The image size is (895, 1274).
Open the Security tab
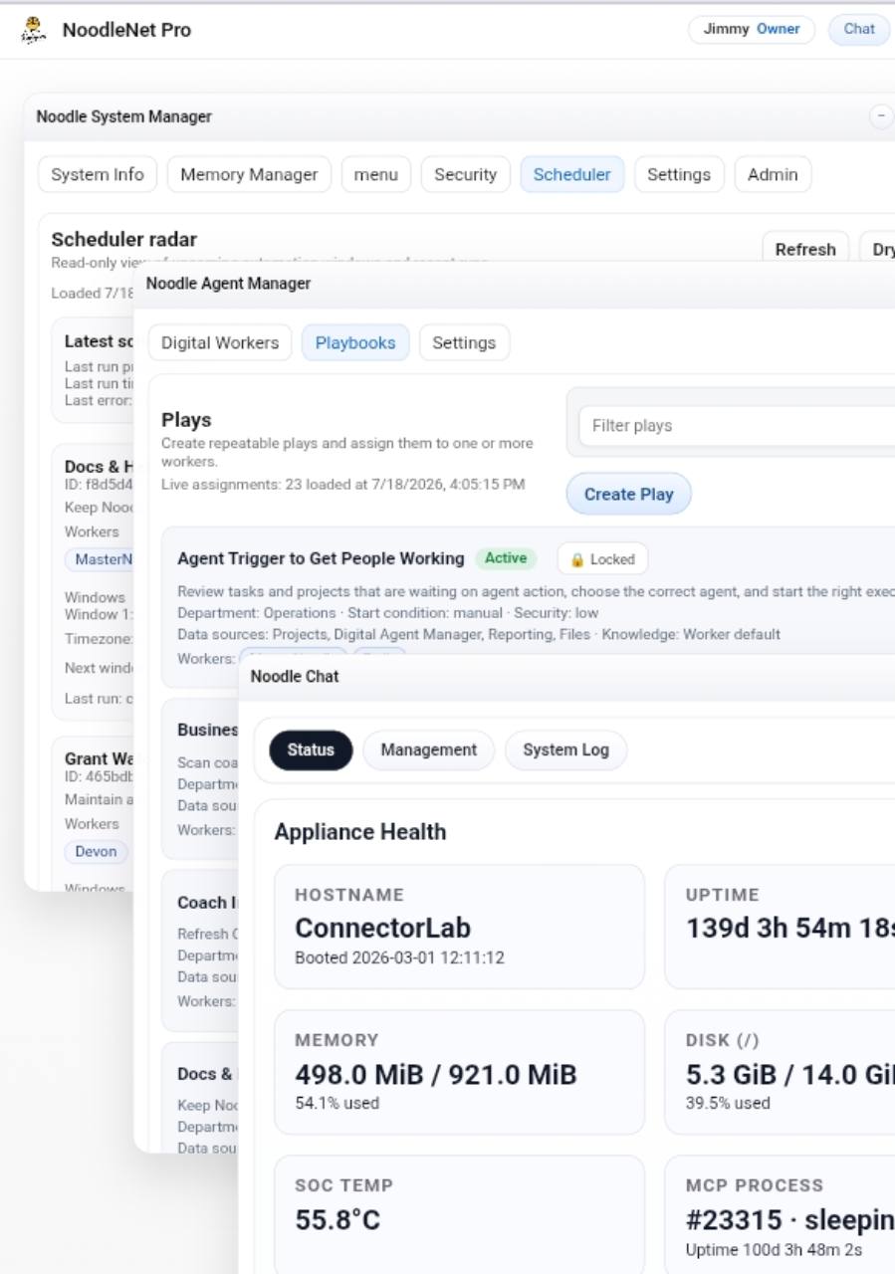tap(465, 174)
